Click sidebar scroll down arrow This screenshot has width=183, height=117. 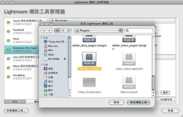69,95
